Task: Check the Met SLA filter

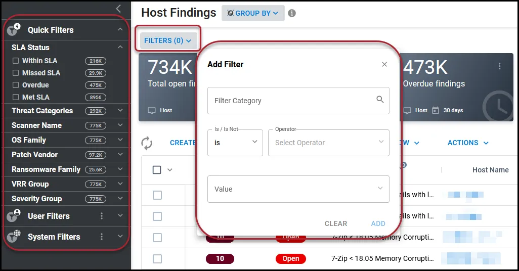Action: click(x=16, y=97)
